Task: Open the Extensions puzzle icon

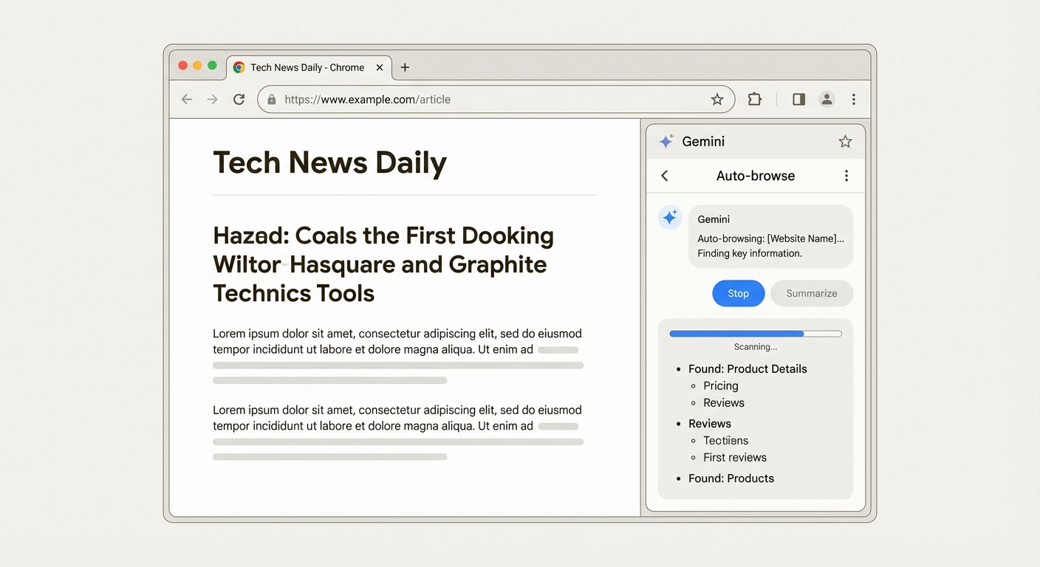Action: coord(754,99)
